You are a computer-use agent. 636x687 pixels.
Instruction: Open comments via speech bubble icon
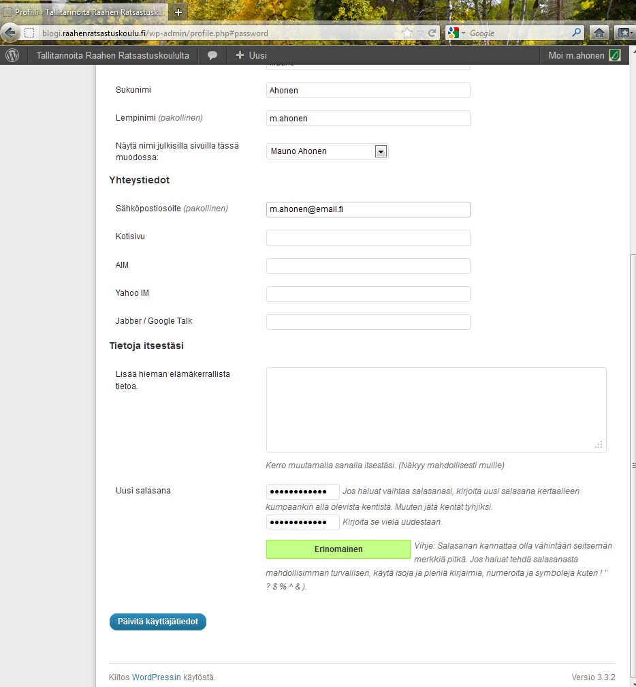(212, 56)
